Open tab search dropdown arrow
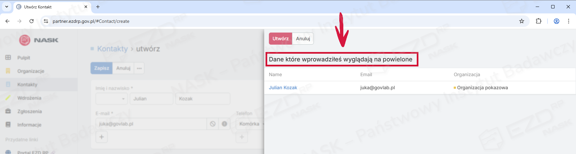The width and height of the screenshot is (576, 154). point(7,7)
